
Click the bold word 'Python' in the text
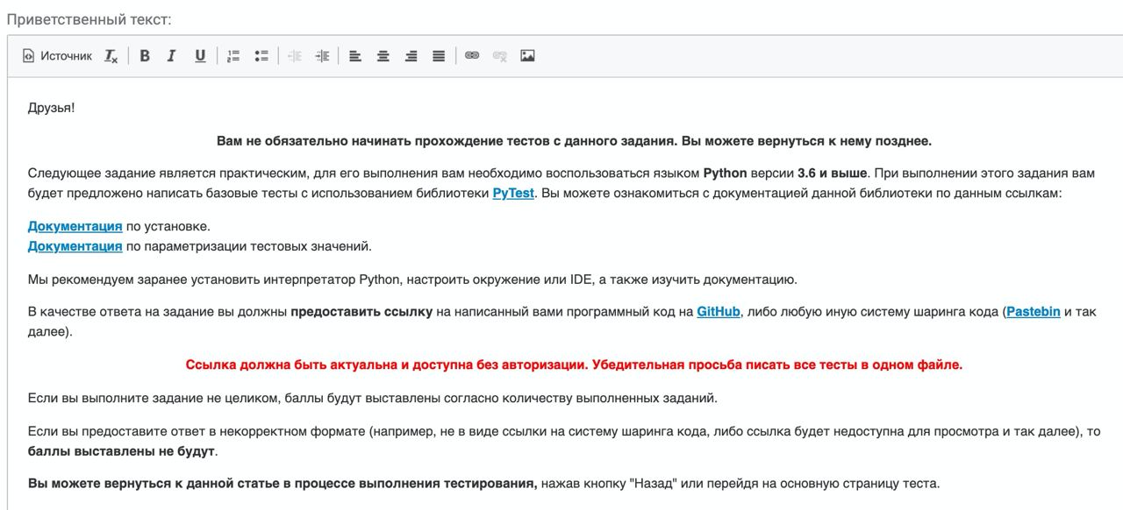(x=726, y=173)
